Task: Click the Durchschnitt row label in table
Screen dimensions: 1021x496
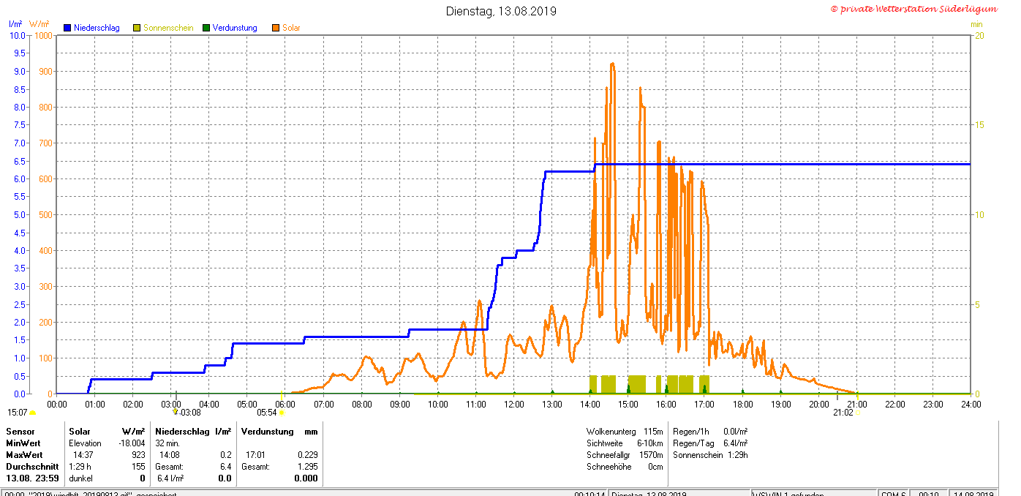Action: [28, 467]
